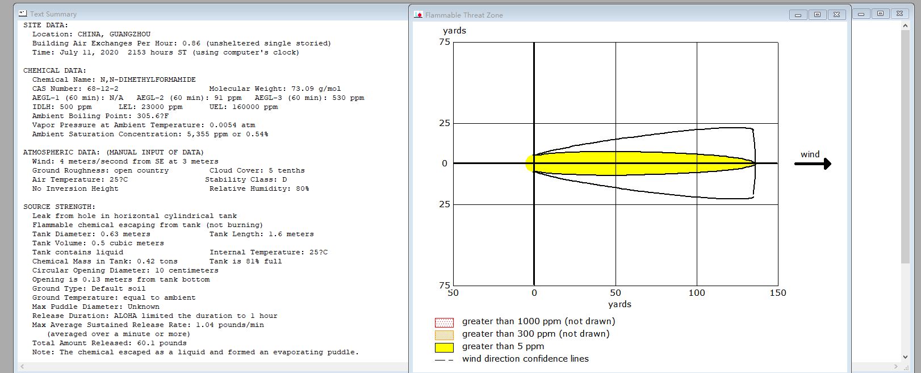Click the 'wind' label above the arrow
Screen dimensions: 921x373
tap(810, 154)
